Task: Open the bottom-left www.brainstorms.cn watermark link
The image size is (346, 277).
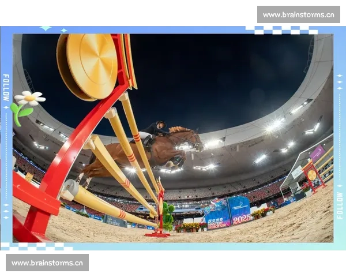Action: [x=47, y=263]
